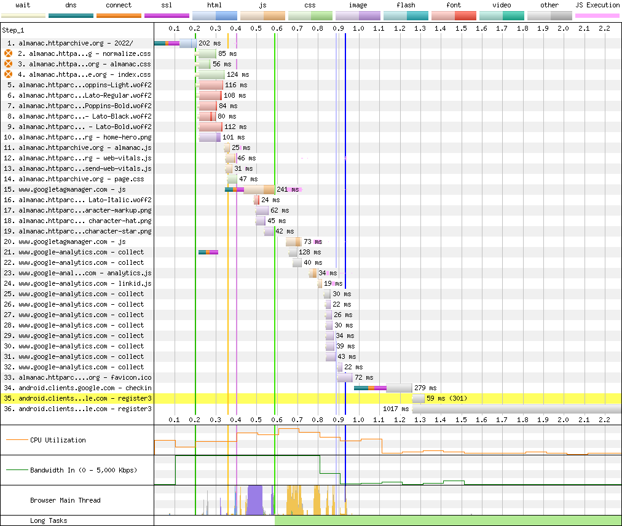Click the Bandwidth In (0 - 5,000 Kbps) label
The width and height of the screenshot is (622, 526).
click(x=84, y=470)
